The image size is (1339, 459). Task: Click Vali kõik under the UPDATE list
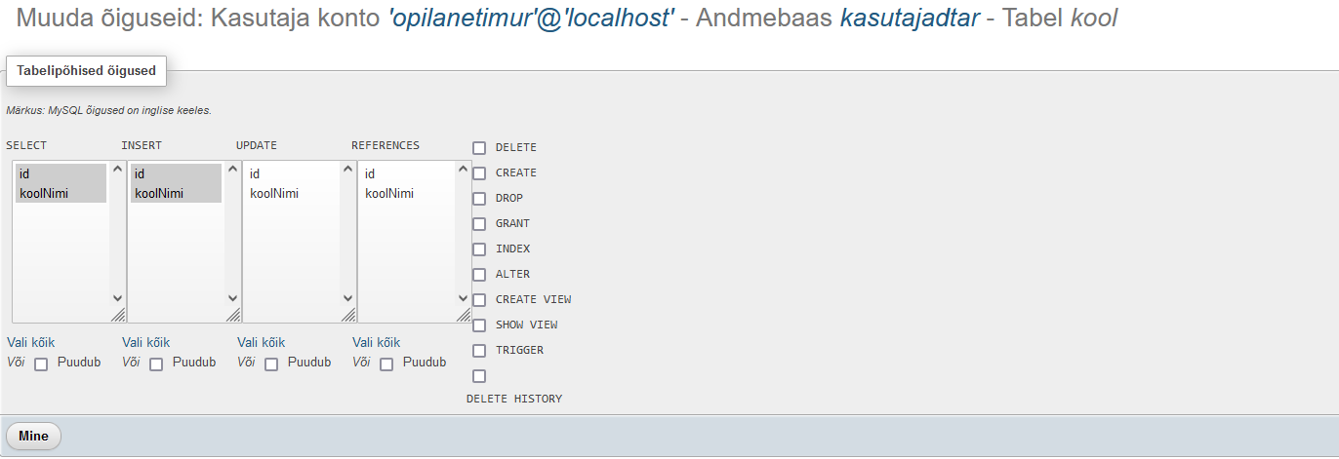(261, 342)
